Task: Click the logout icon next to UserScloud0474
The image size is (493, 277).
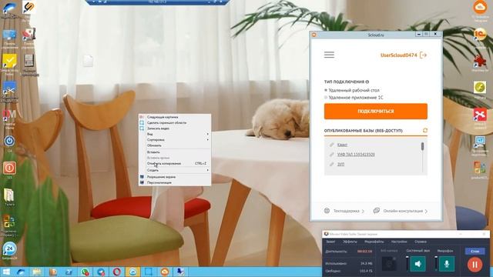Action: click(x=423, y=55)
